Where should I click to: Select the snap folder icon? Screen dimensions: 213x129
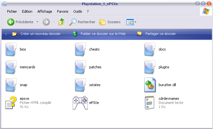click(x=11, y=85)
